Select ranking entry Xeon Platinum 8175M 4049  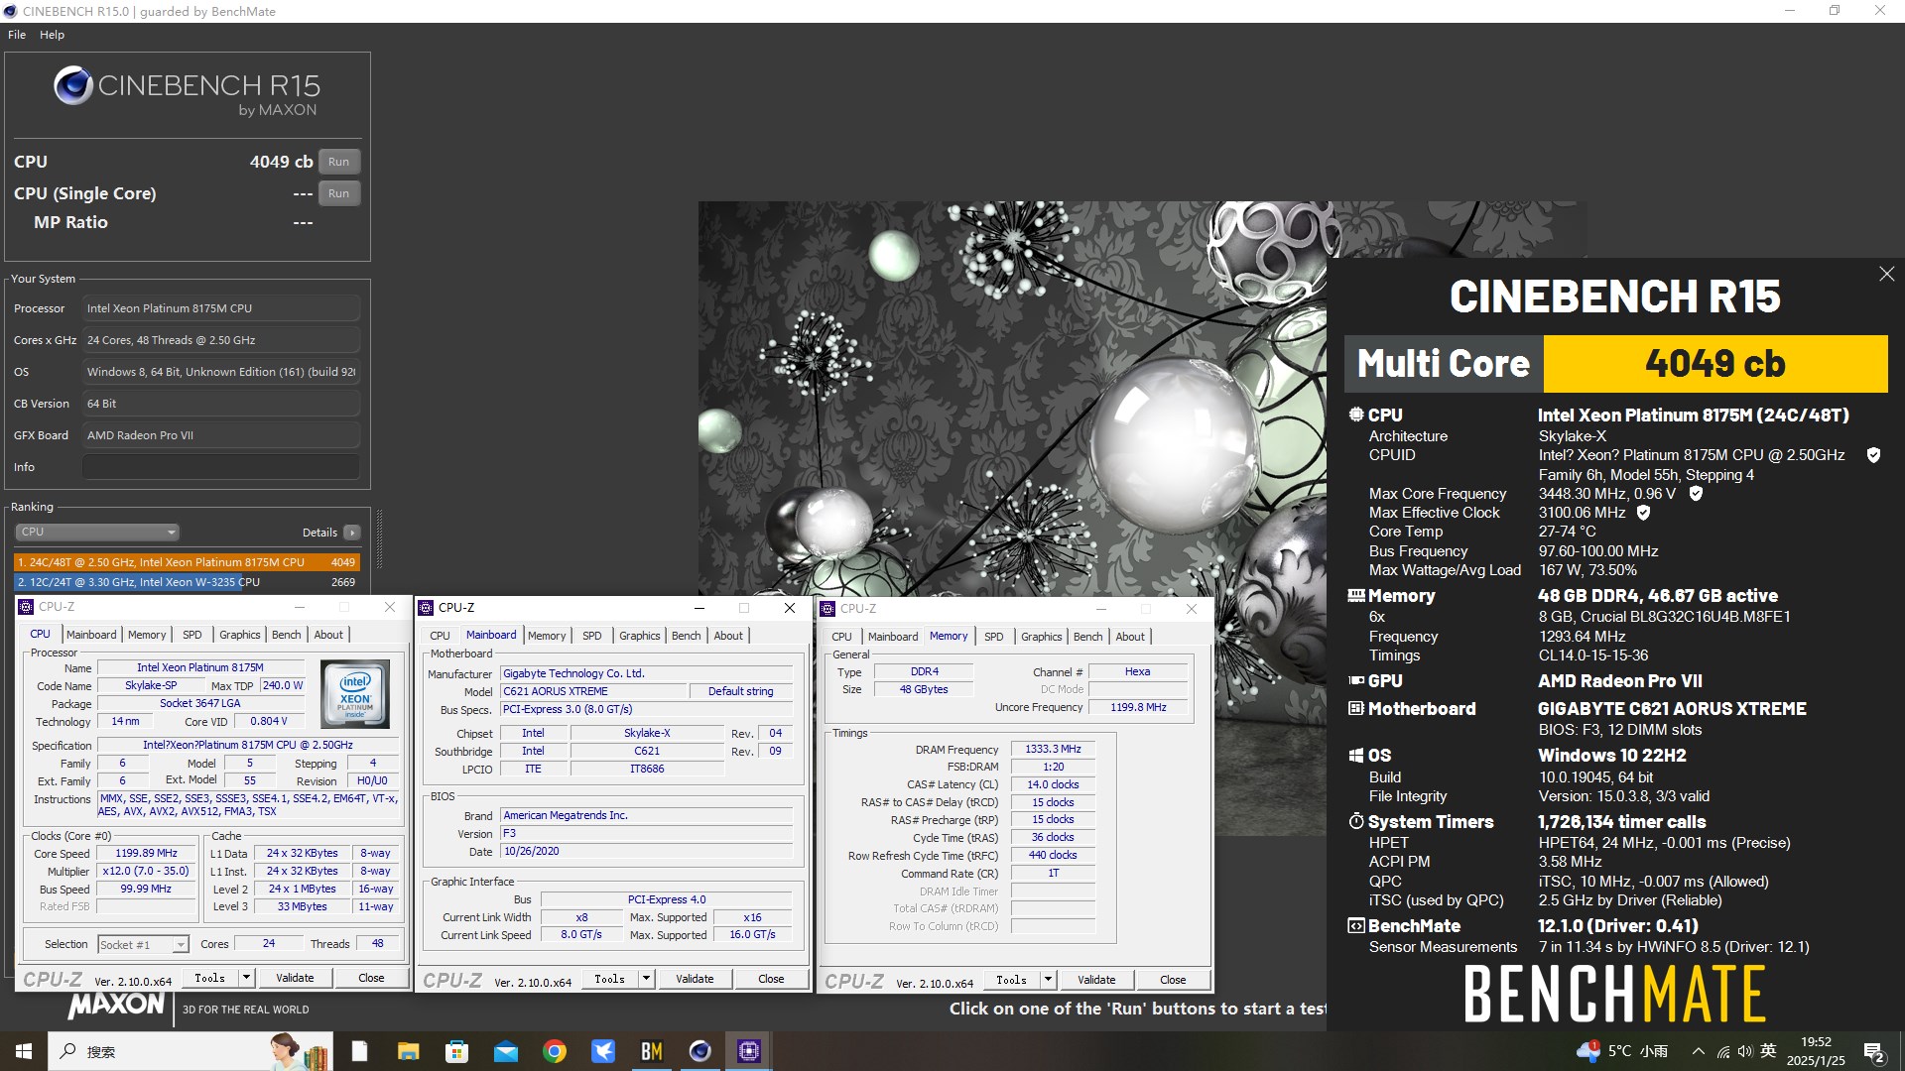186,562
